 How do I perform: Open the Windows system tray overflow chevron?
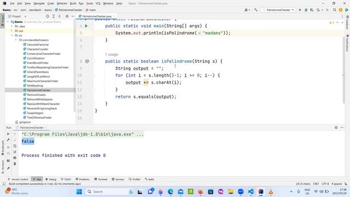[x=291, y=192]
